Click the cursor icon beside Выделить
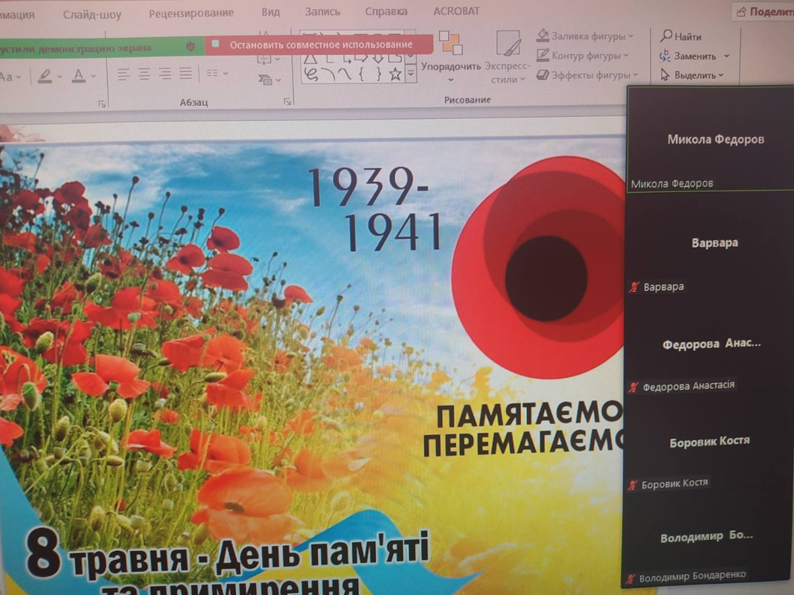The height and width of the screenshot is (595, 794). point(665,75)
